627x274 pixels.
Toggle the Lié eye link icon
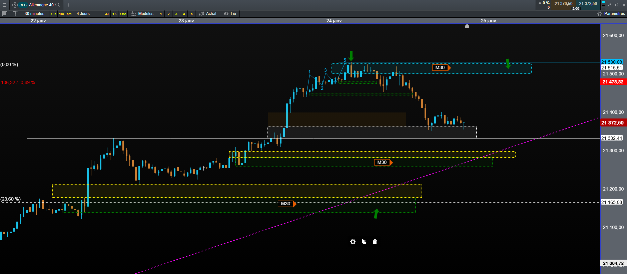coord(226,14)
